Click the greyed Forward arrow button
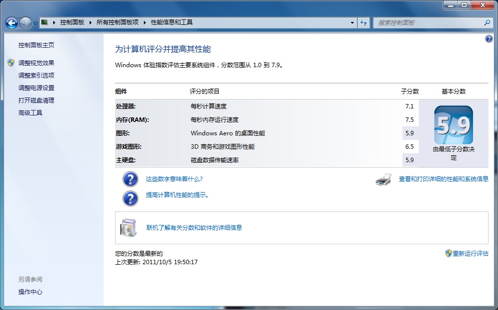This screenshot has height=310, width=498. pyautogui.click(x=25, y=23)
